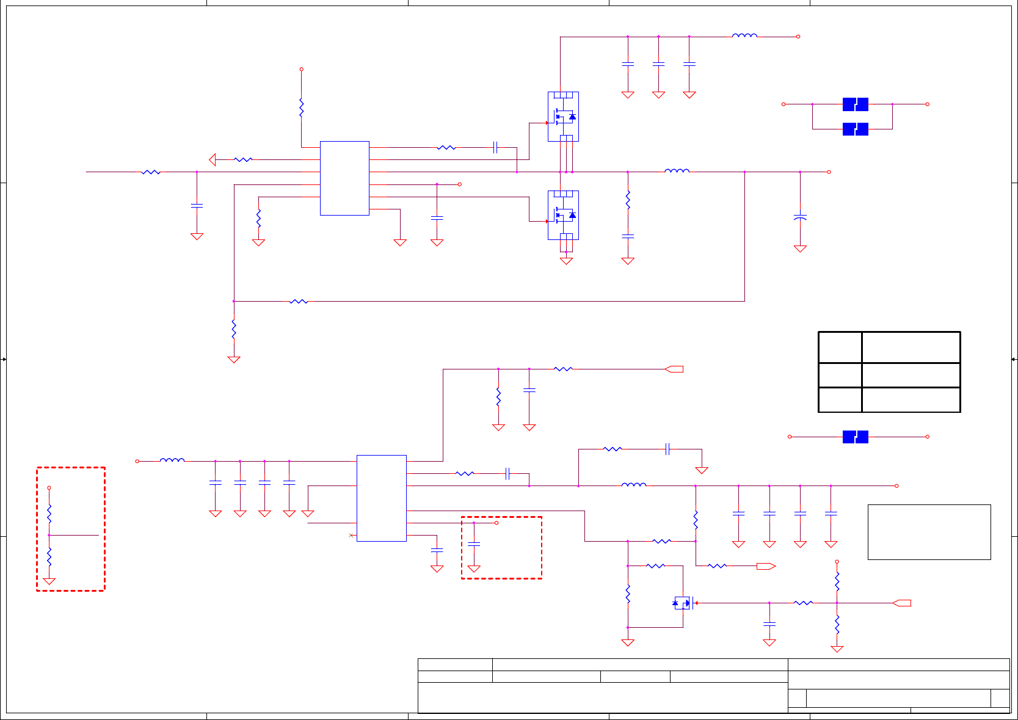This screenshot has width=1018, height=720.
Task: Click the terminal circle above the pull-up resistor
Action: click(x=301, y=70)
